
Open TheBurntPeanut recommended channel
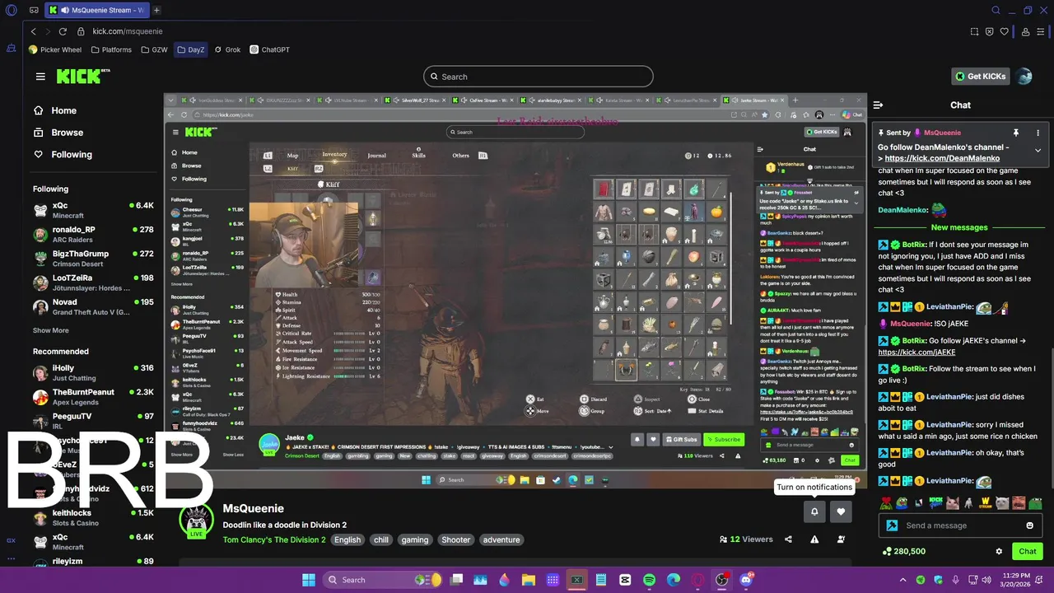(x=93, y=397)
